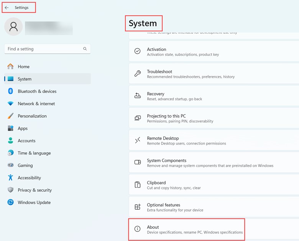Viewport: 299px width, 241px height.
Task: Open System Components
Action: tap(214, 162)
